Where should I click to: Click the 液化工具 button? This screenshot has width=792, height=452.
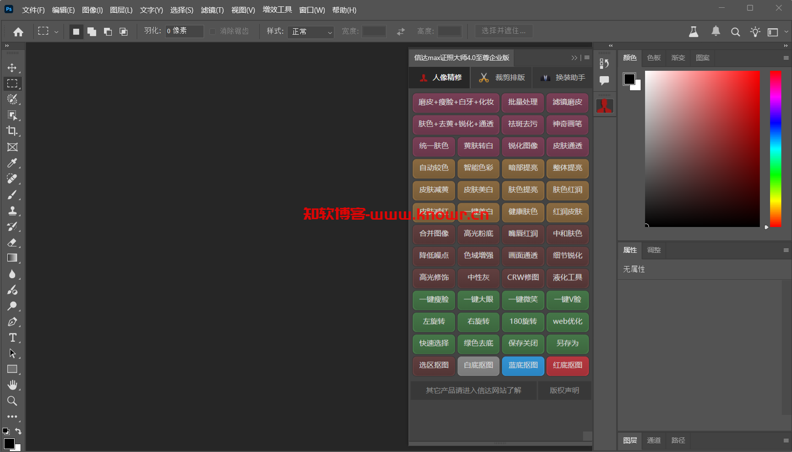(x=567, y=278)
